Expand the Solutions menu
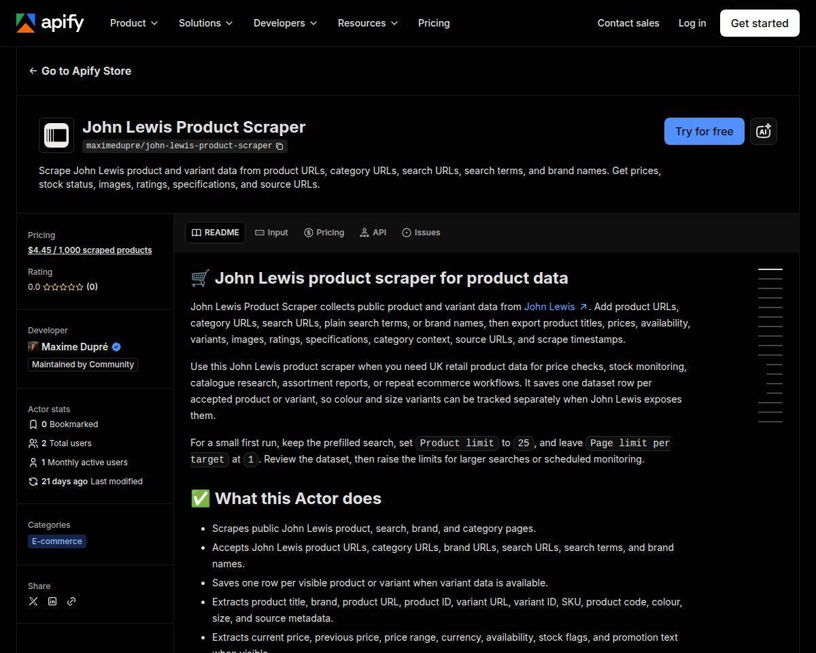816x653 pixels. [205, 23]
